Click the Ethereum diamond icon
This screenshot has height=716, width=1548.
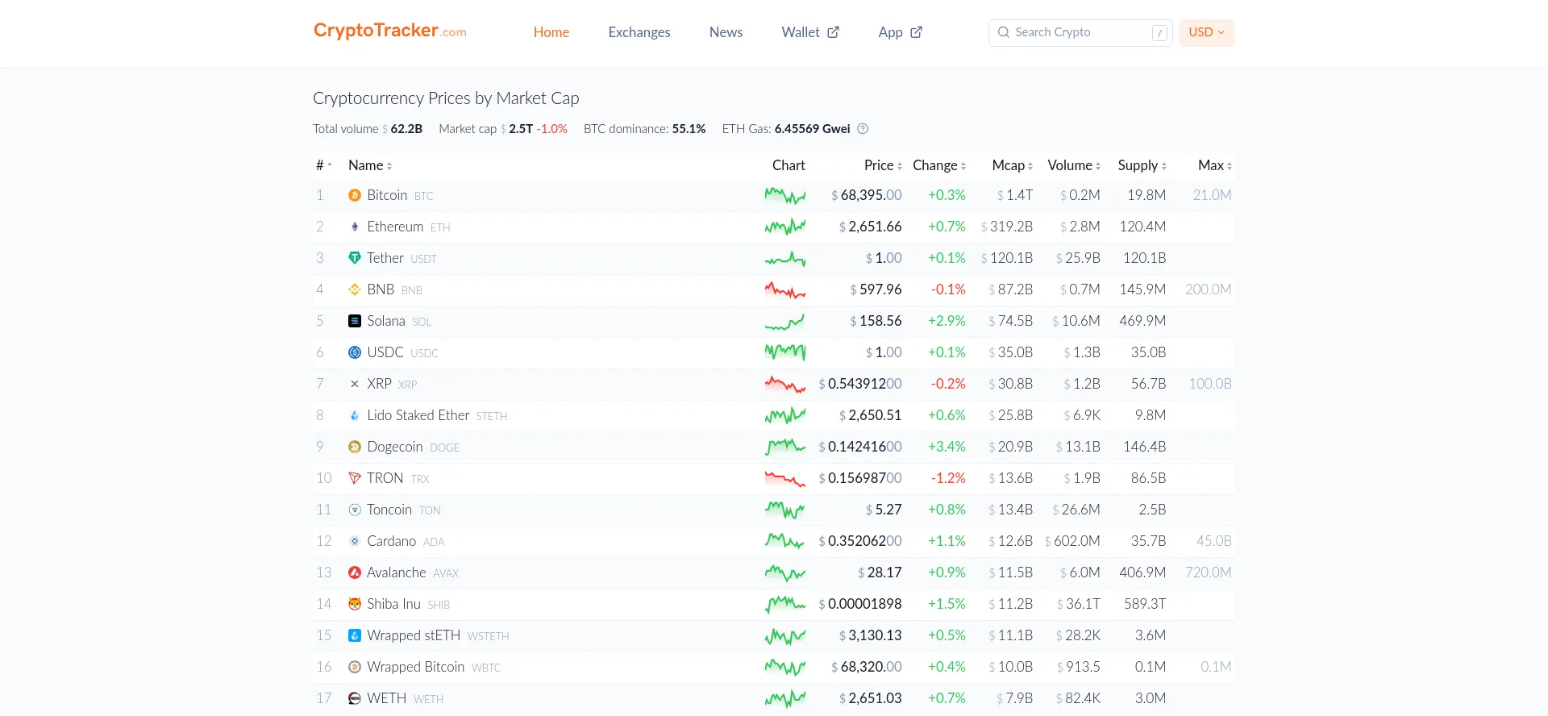354,227
